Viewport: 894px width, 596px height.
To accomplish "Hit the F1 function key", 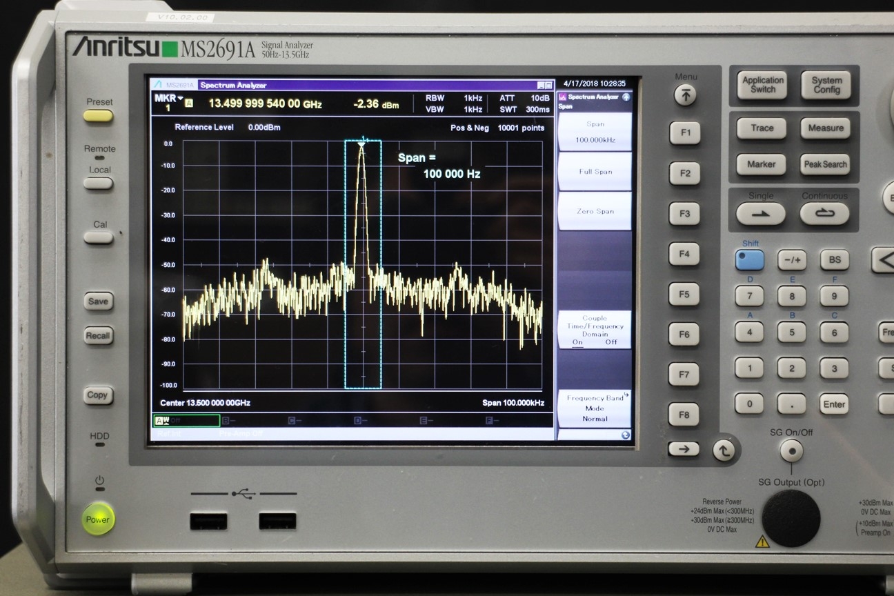I will (x=684, y=133).
